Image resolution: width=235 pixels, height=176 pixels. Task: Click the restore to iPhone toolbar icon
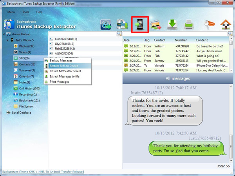point(140,24)
